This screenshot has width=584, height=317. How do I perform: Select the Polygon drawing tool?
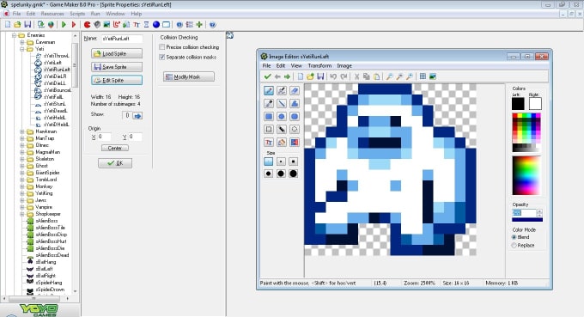295,104
